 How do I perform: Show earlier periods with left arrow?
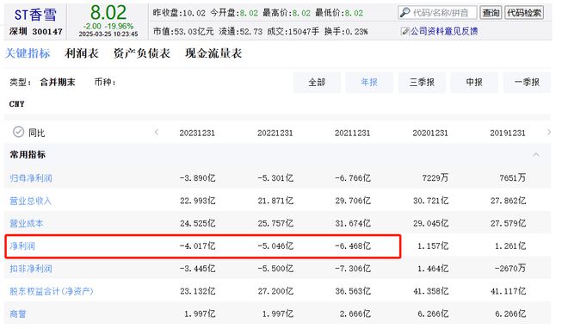tap(157, 133)
